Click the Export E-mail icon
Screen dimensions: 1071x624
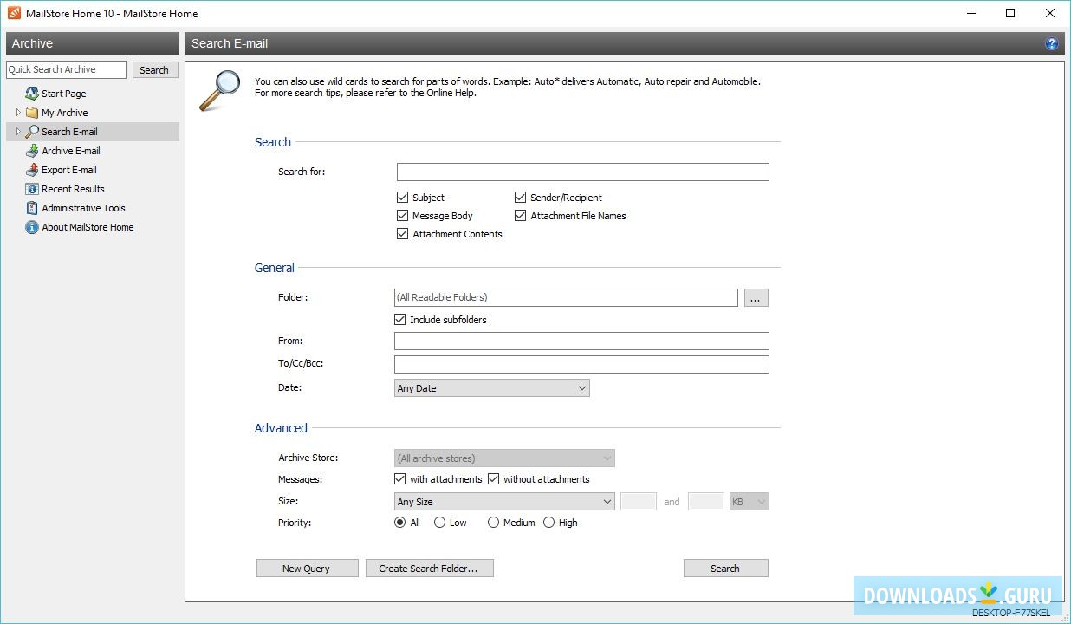[x=32, y=170]
